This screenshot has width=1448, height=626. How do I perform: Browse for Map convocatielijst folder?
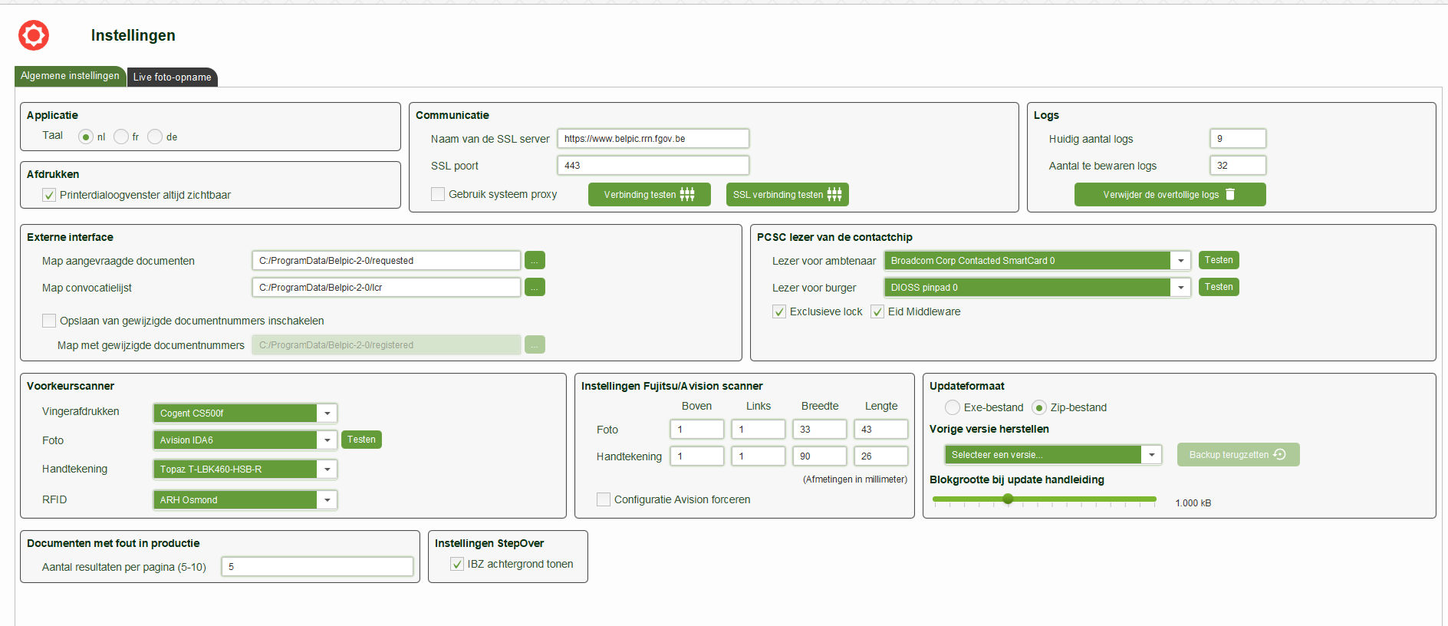(x=535, y=288)
